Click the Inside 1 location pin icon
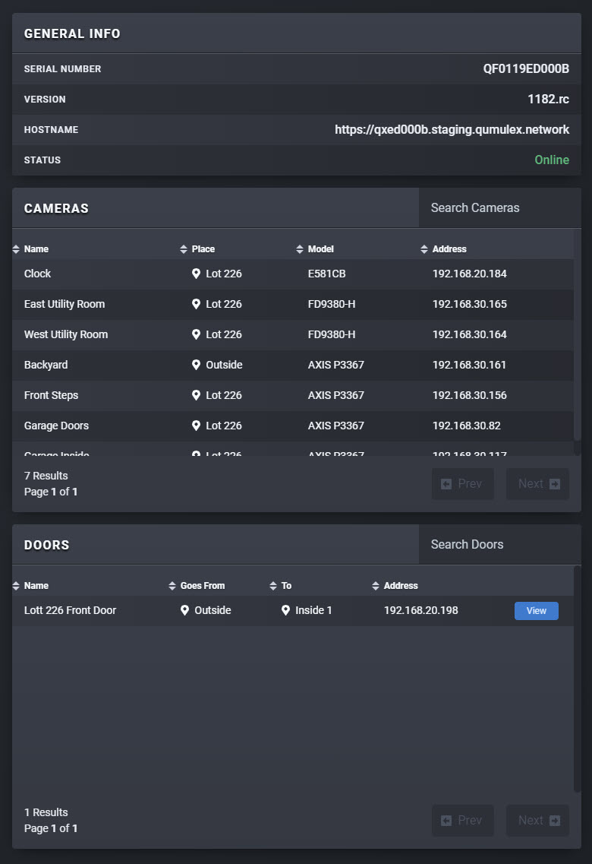 [x=285, y=610]
